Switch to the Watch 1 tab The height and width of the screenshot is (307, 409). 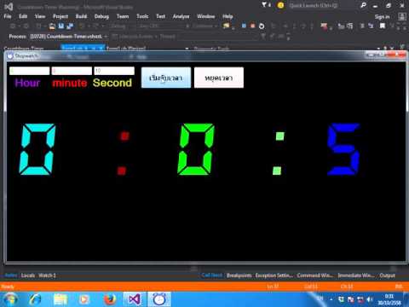[47, 275]
